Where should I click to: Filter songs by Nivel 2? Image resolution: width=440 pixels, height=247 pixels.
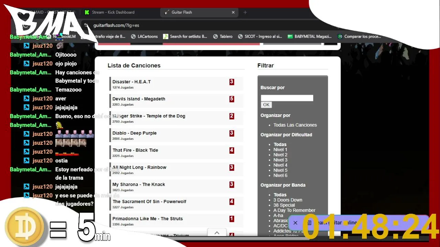click(x=280, y=155)
